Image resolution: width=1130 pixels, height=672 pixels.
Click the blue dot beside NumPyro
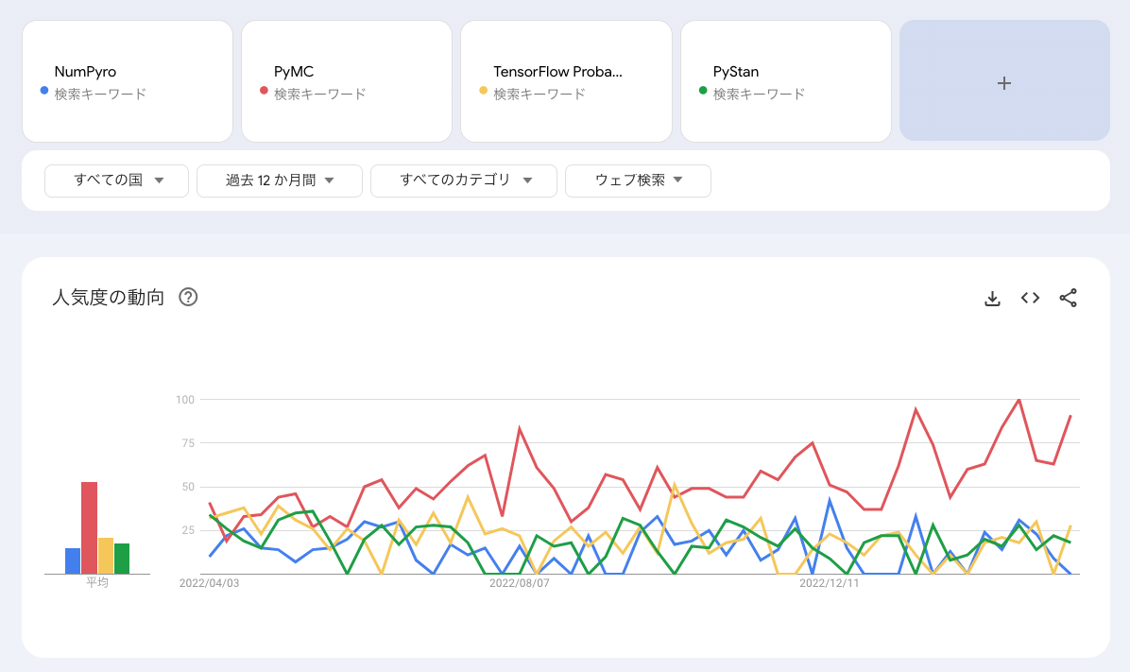click(x=44, y=90)
